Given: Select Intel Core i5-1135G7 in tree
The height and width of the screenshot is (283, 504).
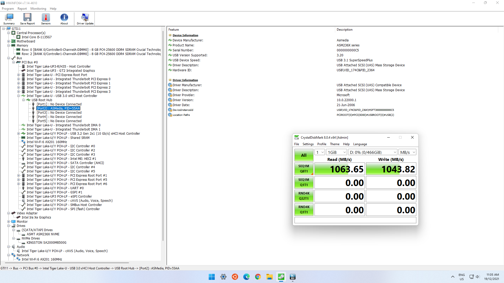Looking at the screenshot, I should (x=36, y=37).
